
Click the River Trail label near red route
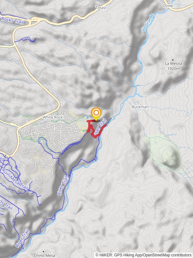100,126
